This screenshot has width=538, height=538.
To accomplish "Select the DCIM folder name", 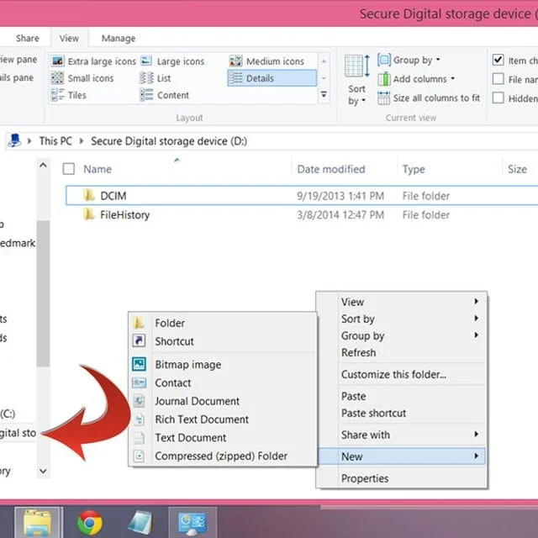I will (x=113, y=196).
